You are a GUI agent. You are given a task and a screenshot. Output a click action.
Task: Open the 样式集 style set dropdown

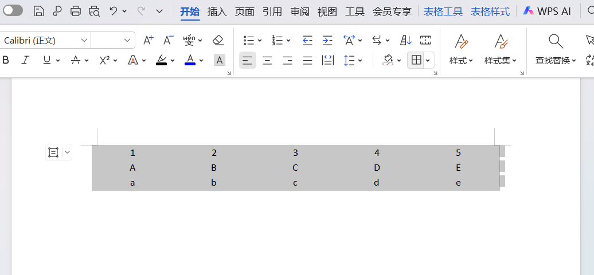pyautogui.click(x=501, y=61)
